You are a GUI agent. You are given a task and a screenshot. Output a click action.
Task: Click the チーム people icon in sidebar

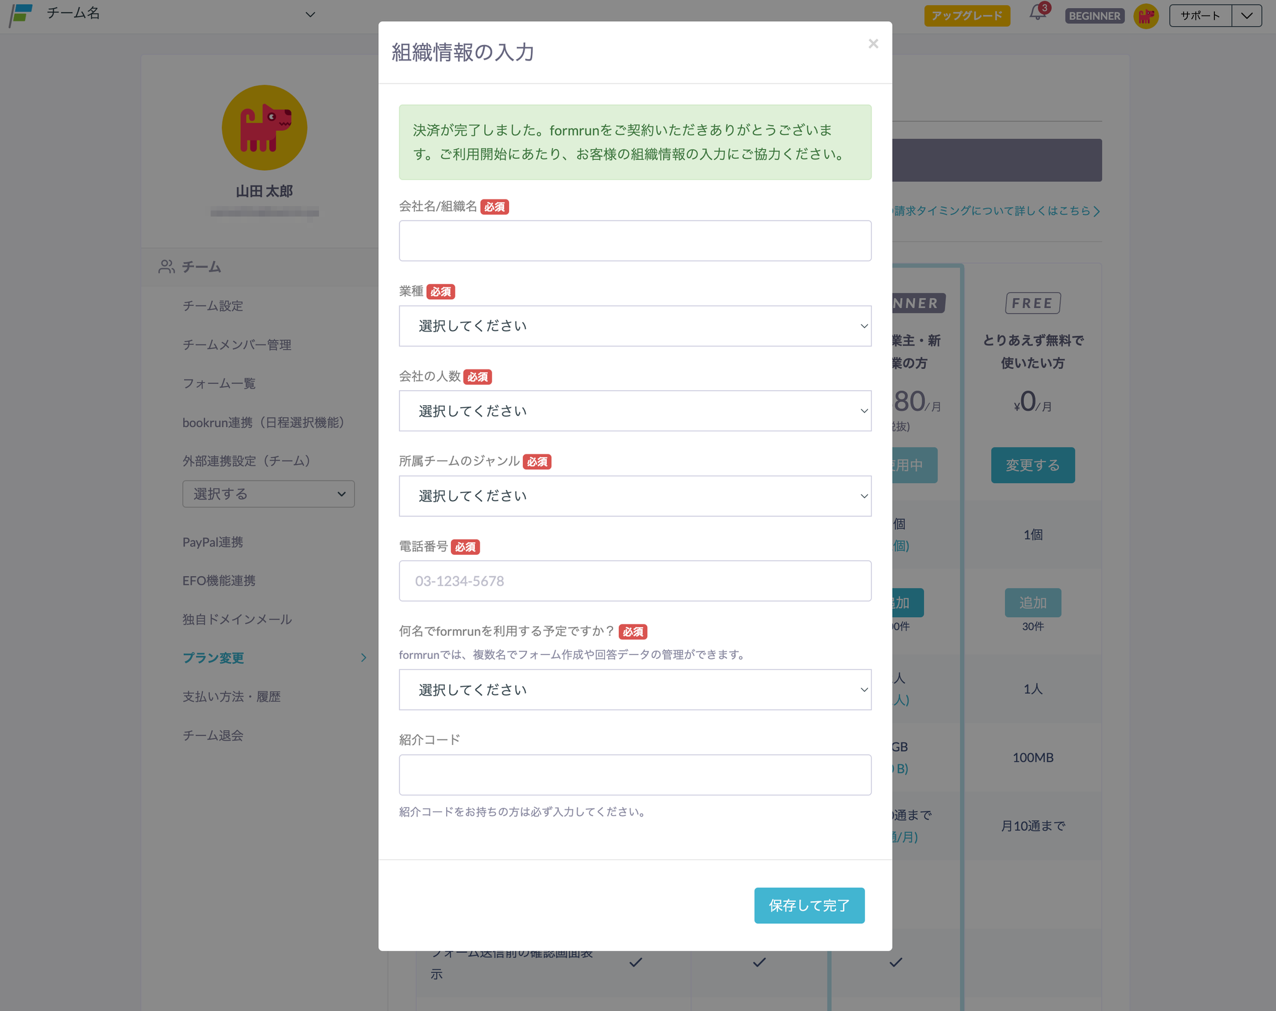pyautogui.click(x=166, y=267)
